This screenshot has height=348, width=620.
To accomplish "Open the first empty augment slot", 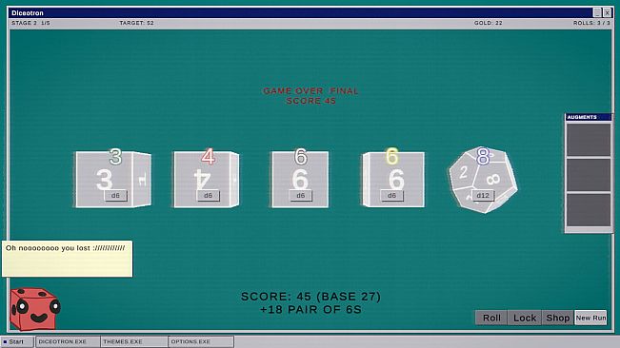I will coord(589,140).
